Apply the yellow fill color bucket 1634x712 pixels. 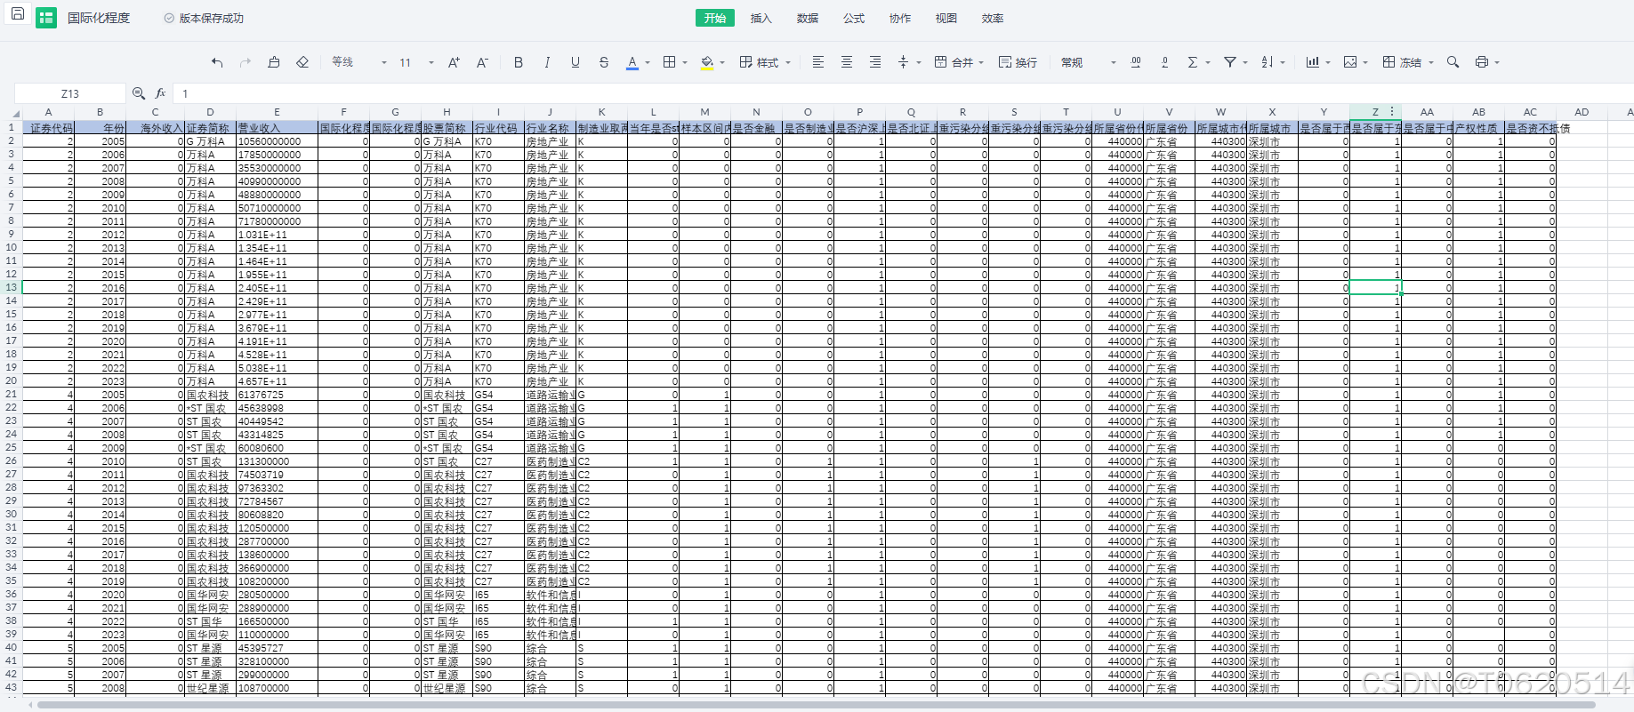[707, 62]
